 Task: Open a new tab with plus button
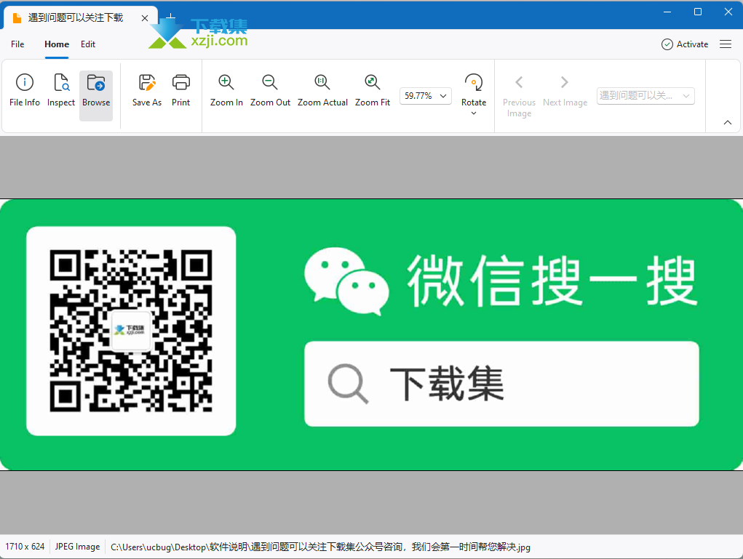tap(170, 17)
